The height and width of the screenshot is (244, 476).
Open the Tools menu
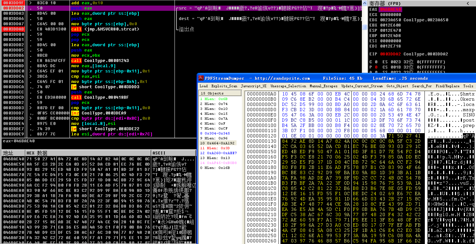468,86
